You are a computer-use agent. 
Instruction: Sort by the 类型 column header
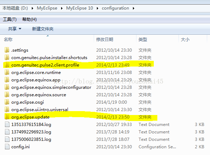[x=143, y=39]
